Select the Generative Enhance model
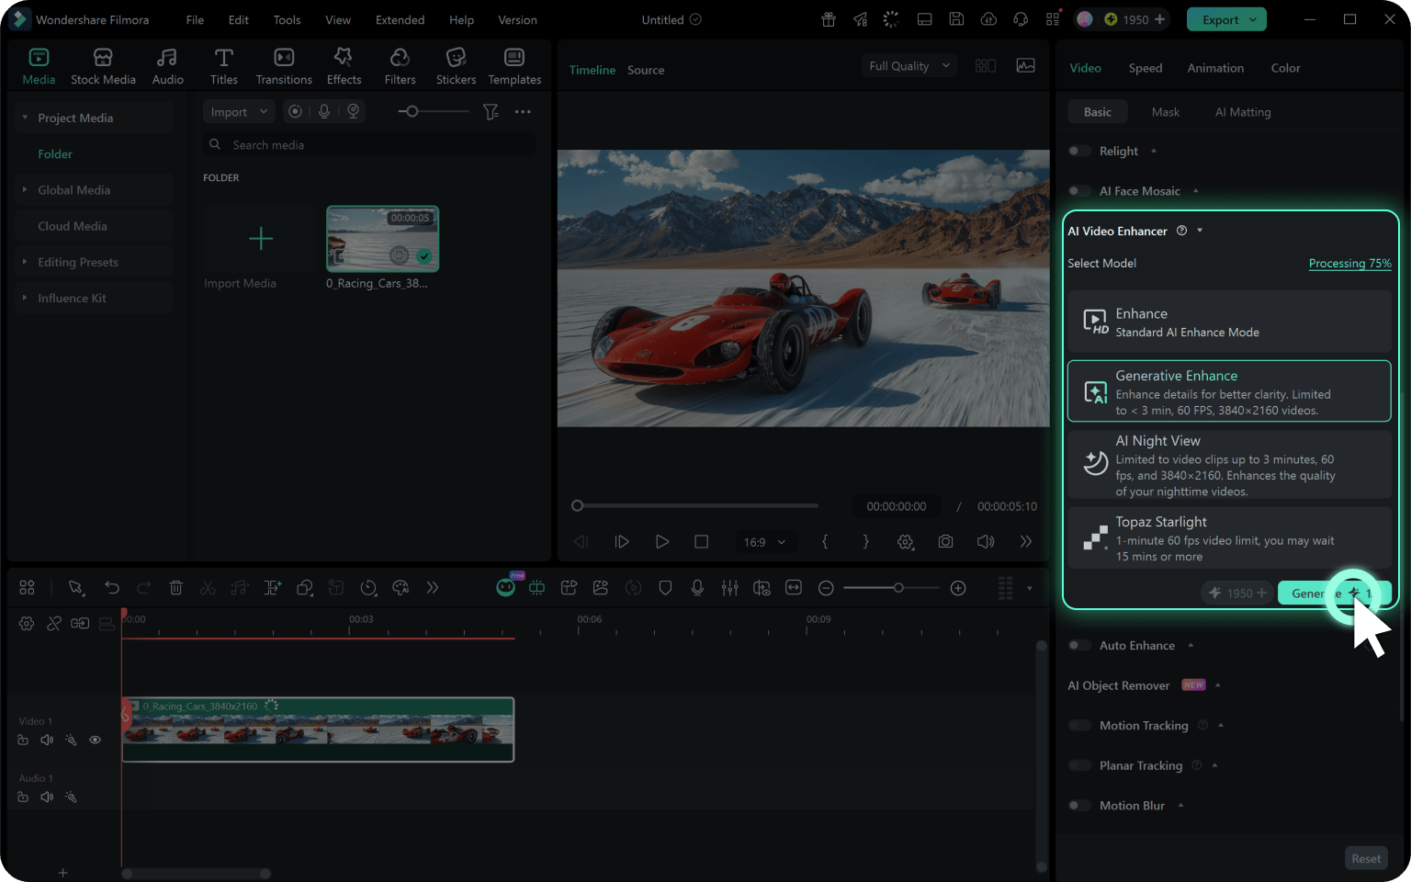This screenshot has height=882, width=1411. pos(1229,391)
